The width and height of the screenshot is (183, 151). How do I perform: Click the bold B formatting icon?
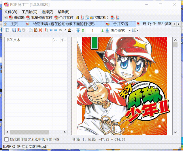point(60,30)
